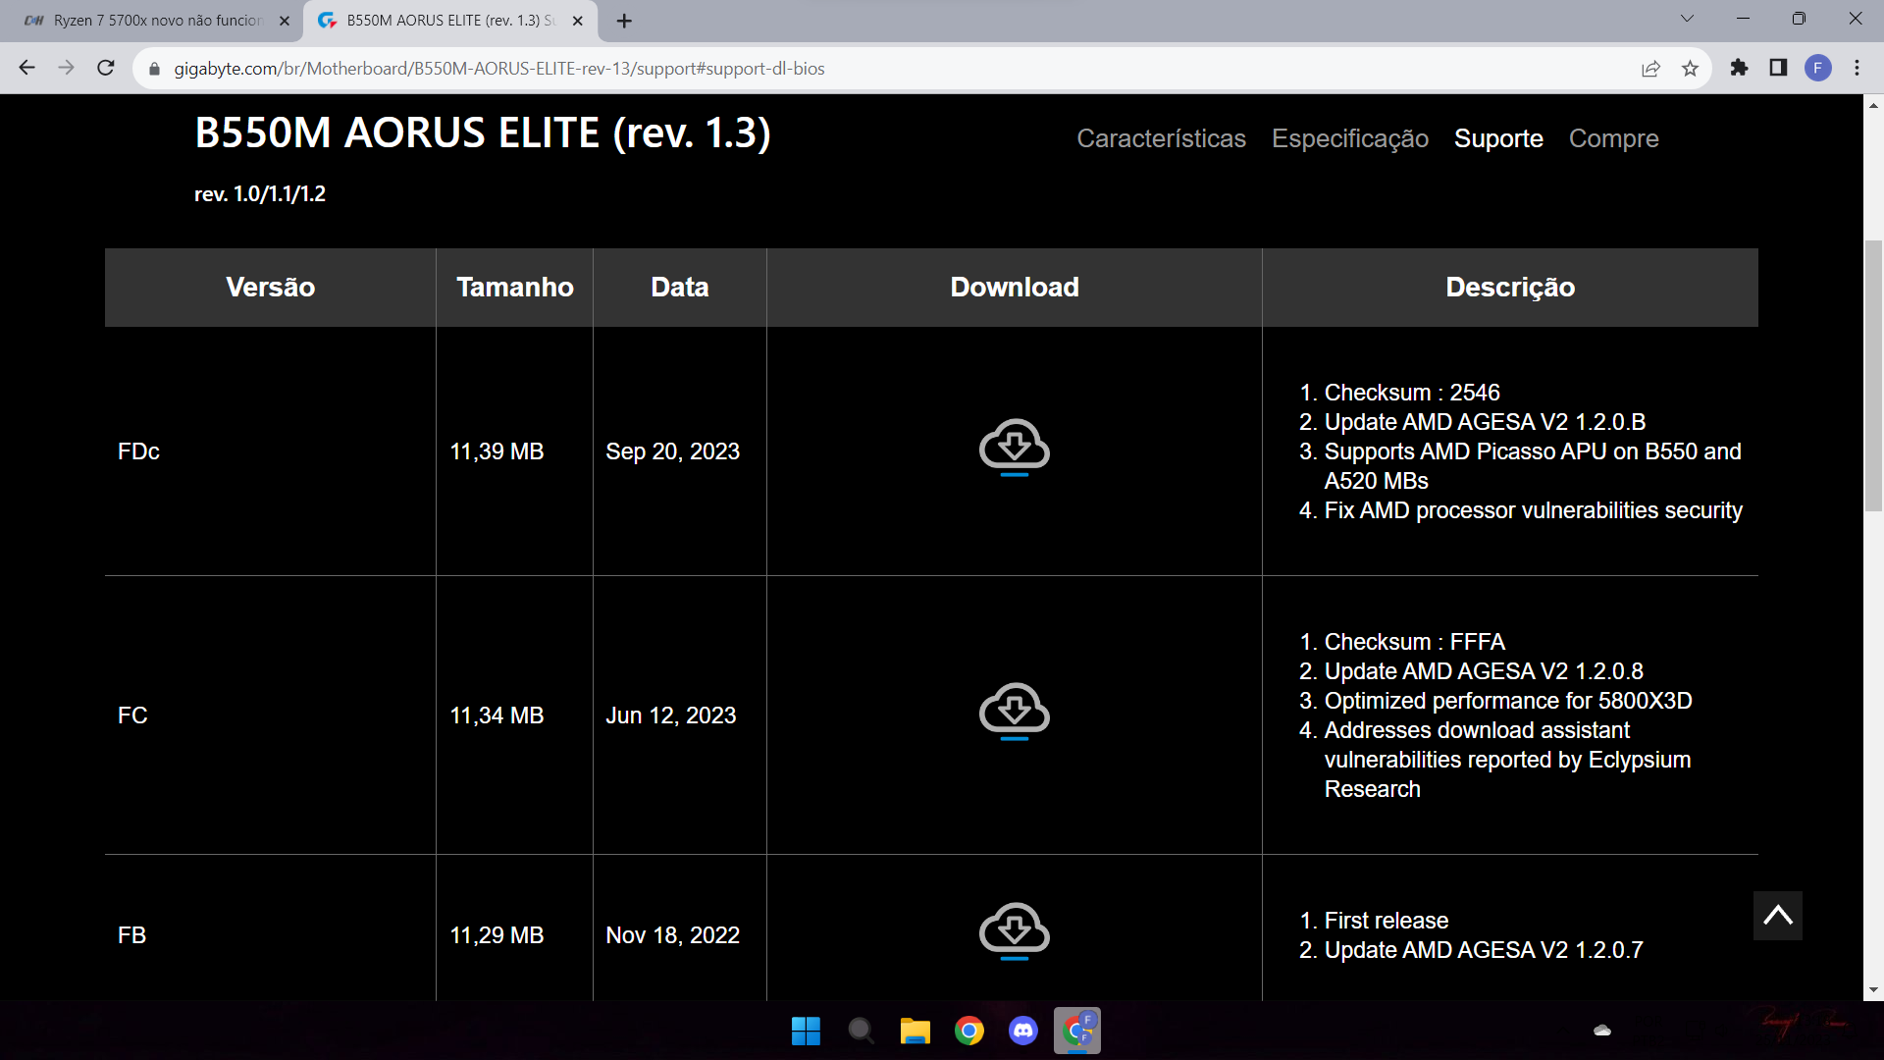
Task: Share this page via share icon
Action: pos(1650,68)
